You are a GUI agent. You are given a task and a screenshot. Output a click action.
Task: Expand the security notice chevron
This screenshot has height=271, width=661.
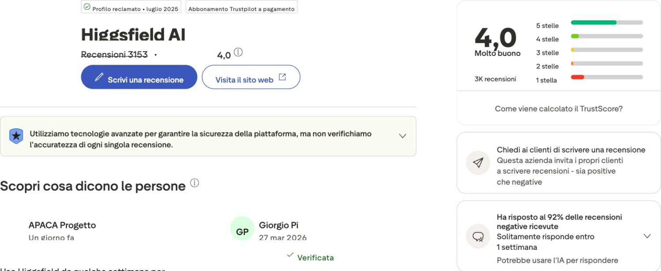(x=402, y=136)
